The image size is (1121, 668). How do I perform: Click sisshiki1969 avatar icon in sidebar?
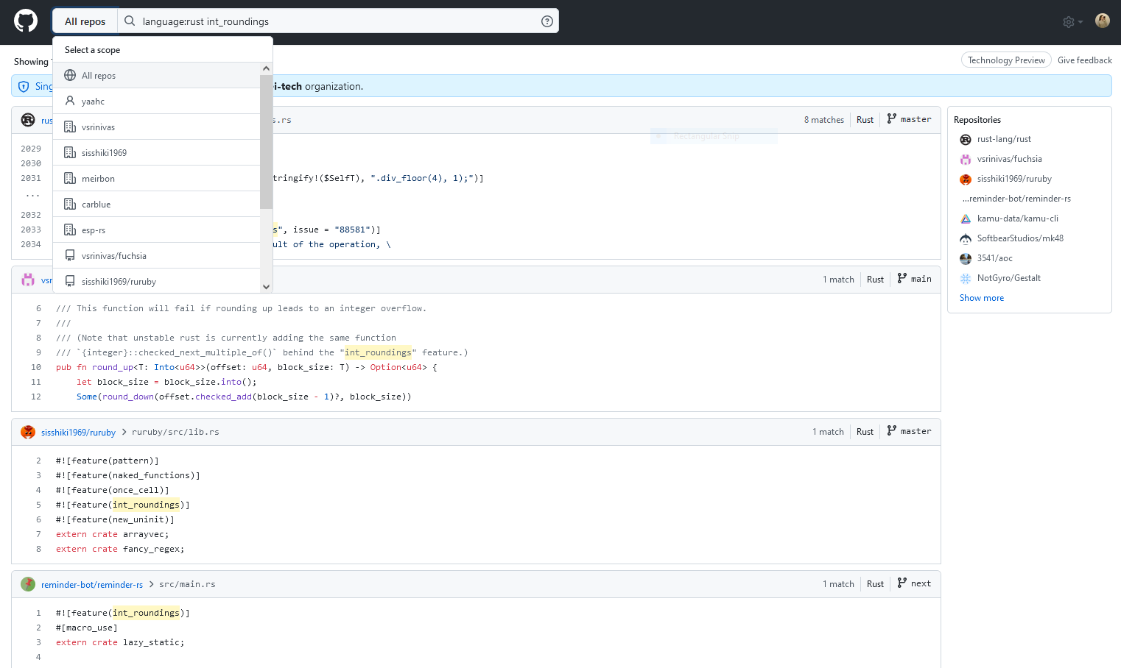(x=966, y=180)
